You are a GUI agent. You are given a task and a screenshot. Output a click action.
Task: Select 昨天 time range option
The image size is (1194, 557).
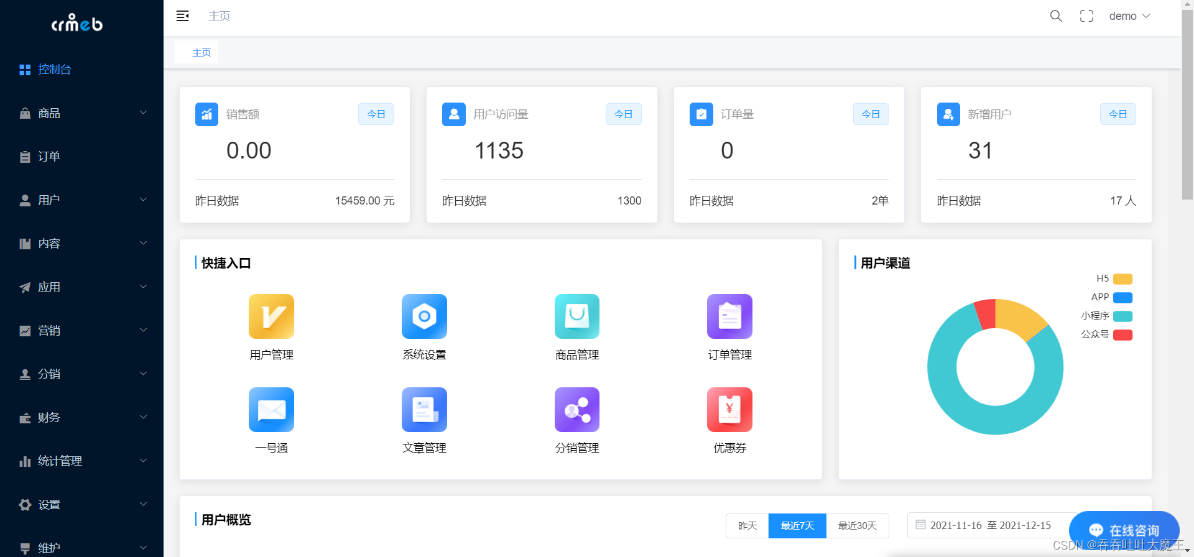(747, 525)
